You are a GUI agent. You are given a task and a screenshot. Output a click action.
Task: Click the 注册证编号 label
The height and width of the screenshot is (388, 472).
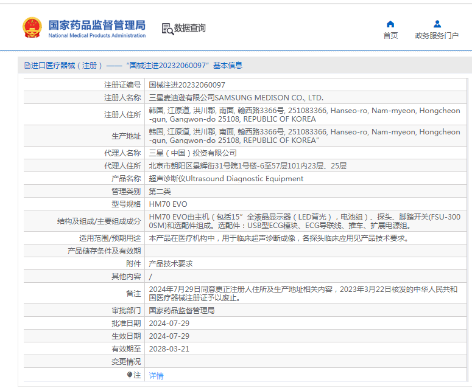tap(122, 85)
